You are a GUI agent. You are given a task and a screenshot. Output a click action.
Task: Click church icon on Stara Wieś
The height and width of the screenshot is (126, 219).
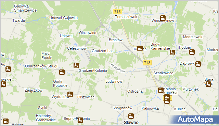[x=208, y=84]
